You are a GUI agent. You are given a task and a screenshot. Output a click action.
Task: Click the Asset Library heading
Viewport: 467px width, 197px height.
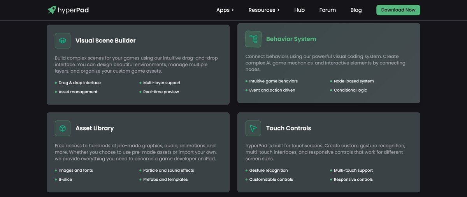point(95,128)
